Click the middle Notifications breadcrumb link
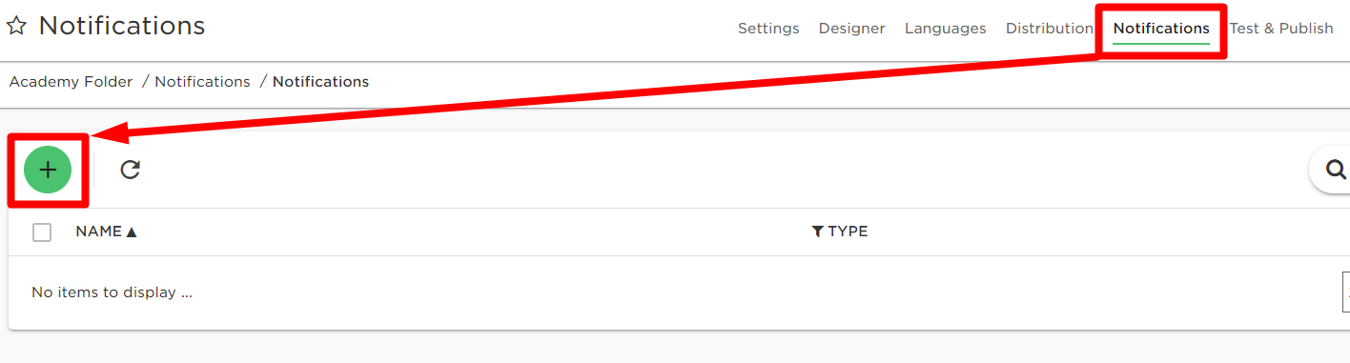The width and height of the screenshot is (1350, 363). [x=202, y=82]
